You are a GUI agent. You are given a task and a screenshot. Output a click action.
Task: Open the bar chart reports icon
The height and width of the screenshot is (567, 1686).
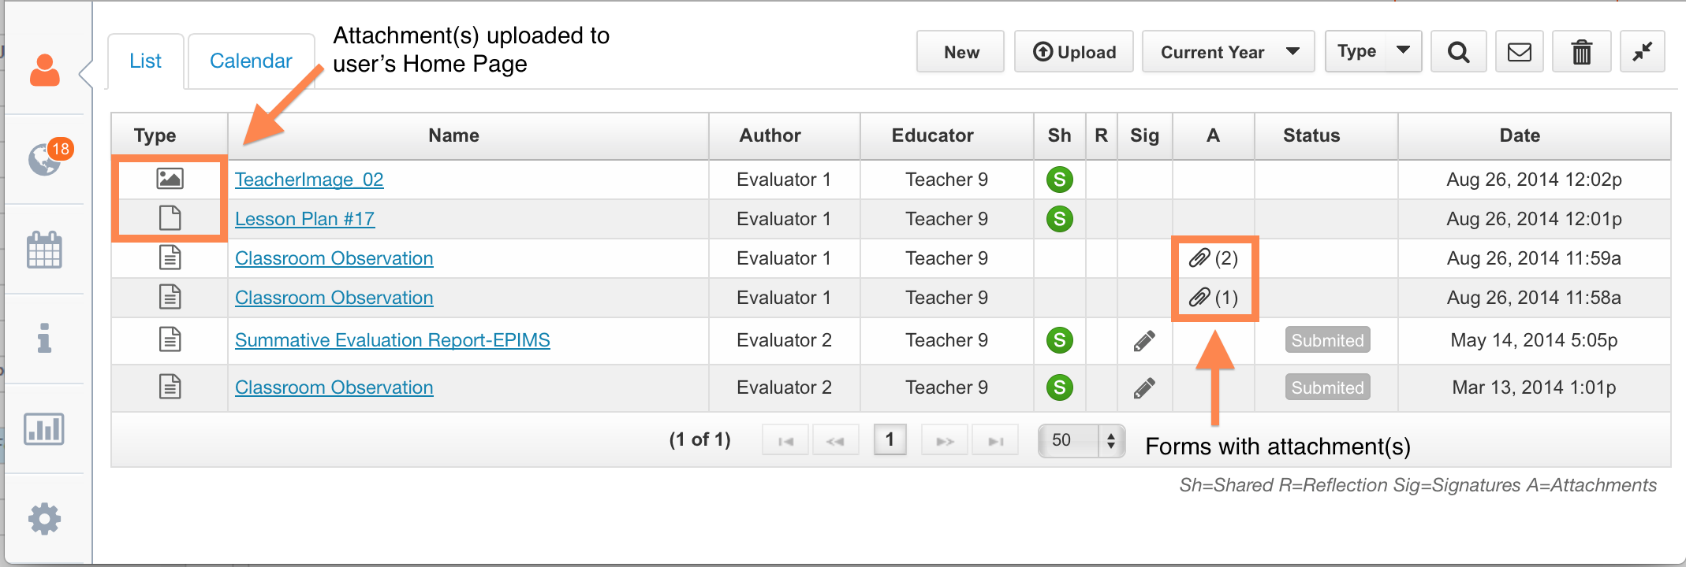tap(44, 429)
